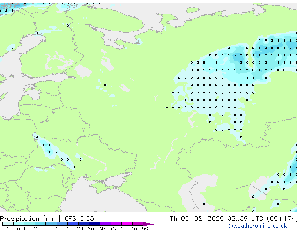Screen dimensions: 297x230
Task: Select the legend swatch above the 0.1 label
Action: 8,224
